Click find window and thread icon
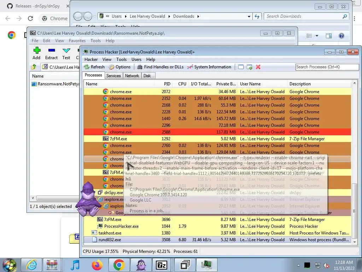The height and width of the screenshot is (272, 362). (249, 67)
